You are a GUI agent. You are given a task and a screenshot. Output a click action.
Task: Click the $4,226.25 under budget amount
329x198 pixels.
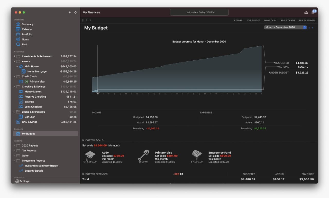click(x=302, y=73)
